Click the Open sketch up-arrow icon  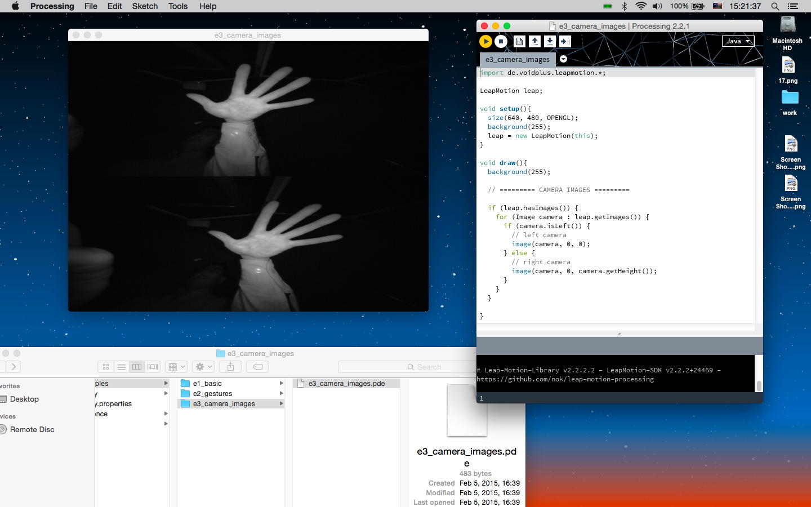534,41
